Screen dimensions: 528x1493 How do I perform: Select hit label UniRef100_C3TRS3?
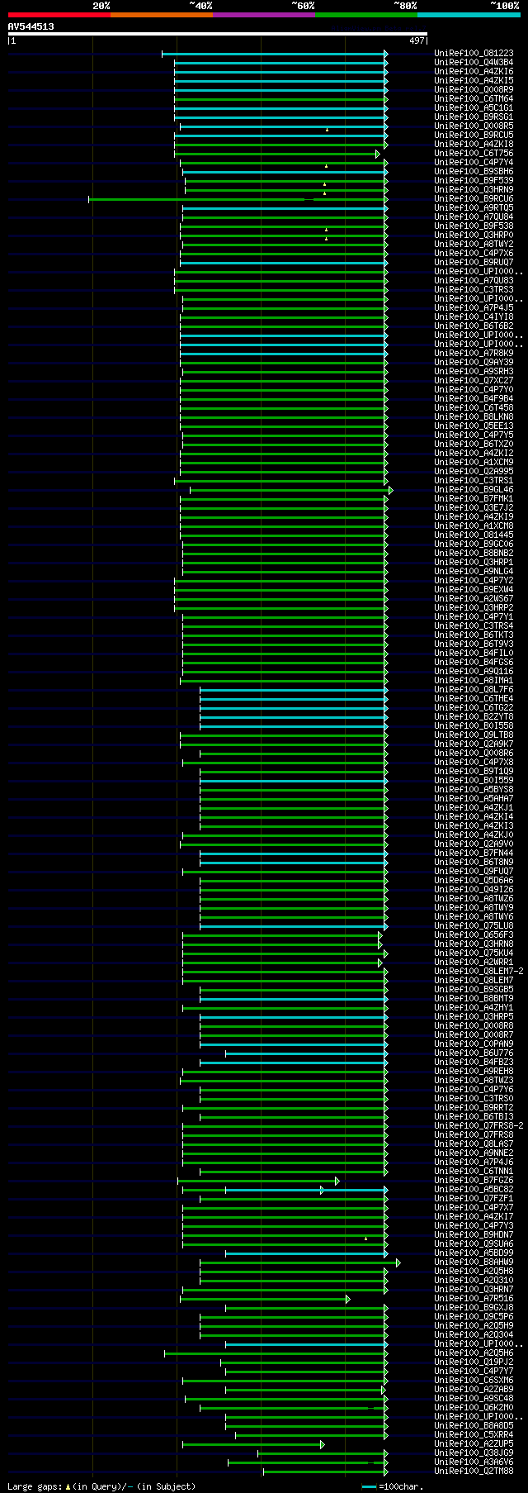tap(474, 290)
